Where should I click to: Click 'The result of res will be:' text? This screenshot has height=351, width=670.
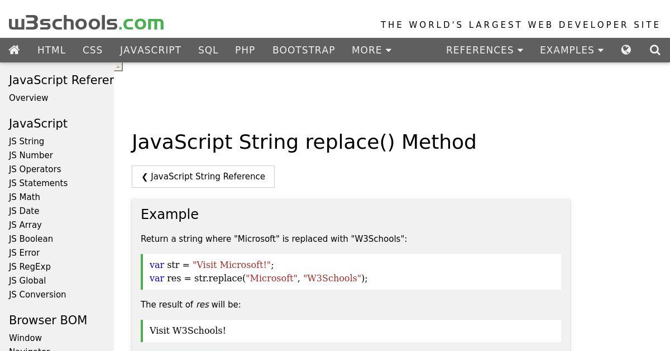pyautogui.click(x=191, y=305)
